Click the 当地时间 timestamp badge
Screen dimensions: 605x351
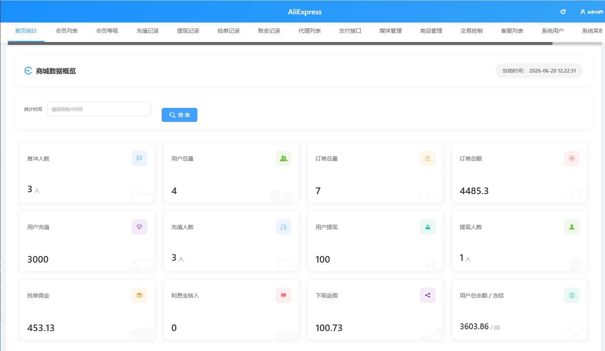click(x=539, y=71)
